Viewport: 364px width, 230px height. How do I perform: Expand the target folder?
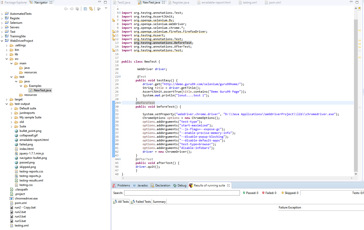(x=7, y=99)
